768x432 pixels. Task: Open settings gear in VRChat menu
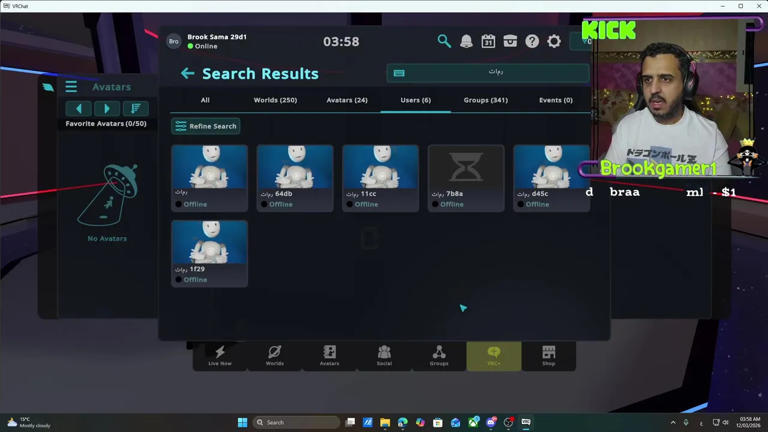(554, 41)
